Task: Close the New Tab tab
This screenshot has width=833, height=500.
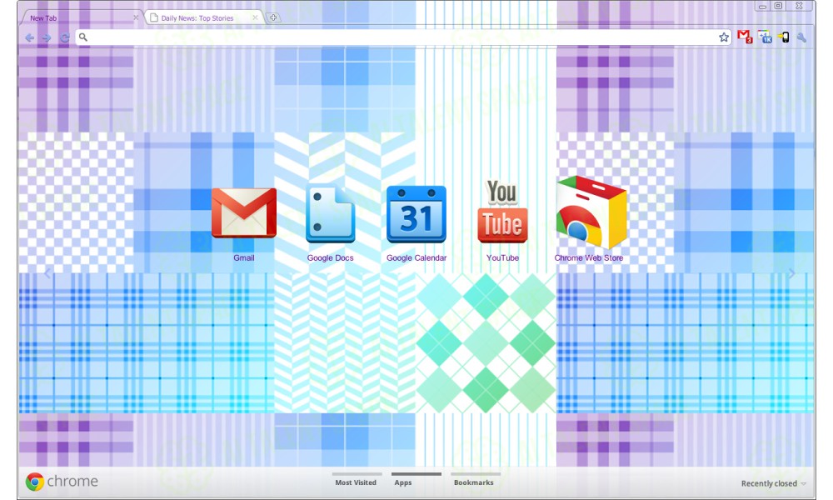Action: pos(136,17)
